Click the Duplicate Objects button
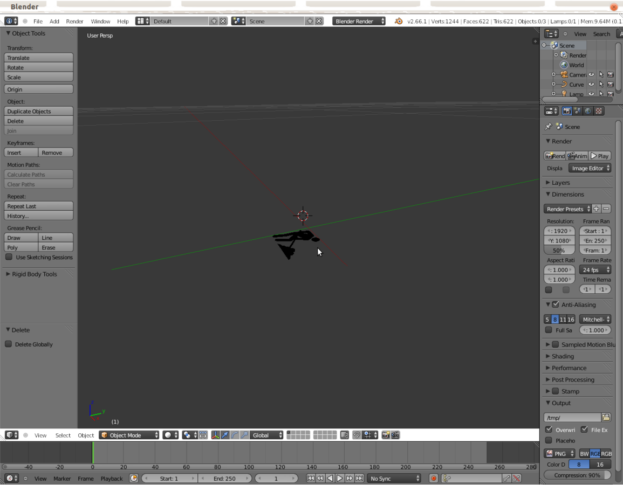The image size is (623, 485). [x=38, y=111]
